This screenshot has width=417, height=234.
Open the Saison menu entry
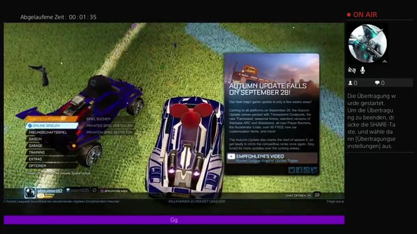pos(52,139)
